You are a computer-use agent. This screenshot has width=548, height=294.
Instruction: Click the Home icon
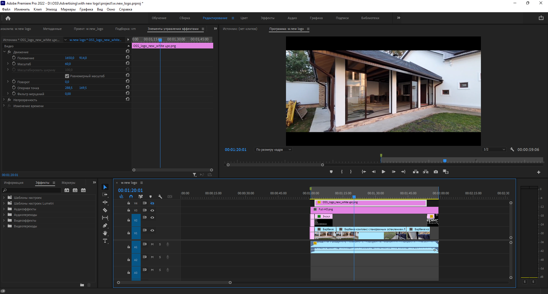(8, 18)
